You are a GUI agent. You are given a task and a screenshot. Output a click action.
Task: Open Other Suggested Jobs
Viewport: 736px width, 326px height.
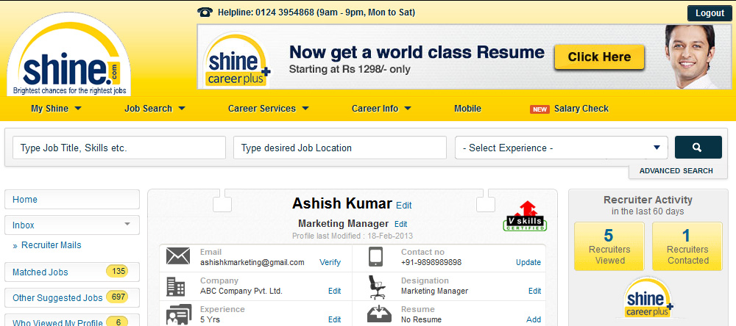click(72, 298)
